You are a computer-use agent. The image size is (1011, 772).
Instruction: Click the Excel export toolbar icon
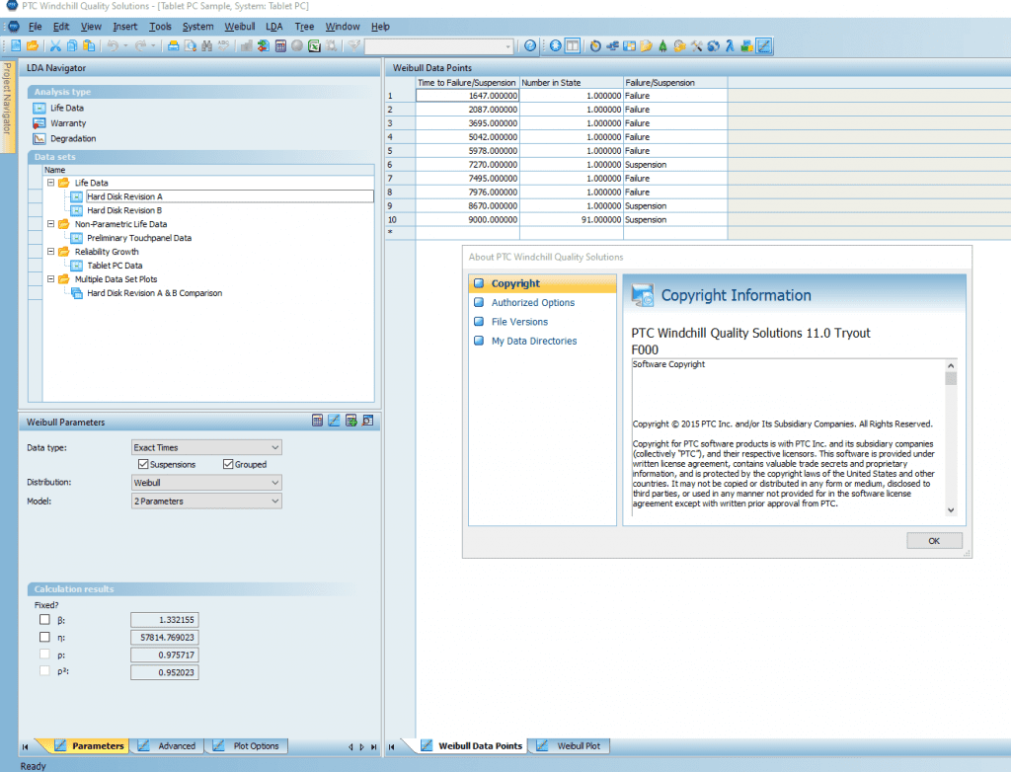(314, 45)
